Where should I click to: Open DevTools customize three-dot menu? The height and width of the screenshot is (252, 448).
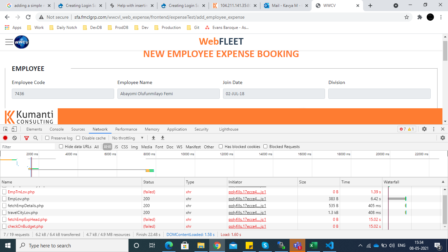pyautogui.click(x=434, y=129)
